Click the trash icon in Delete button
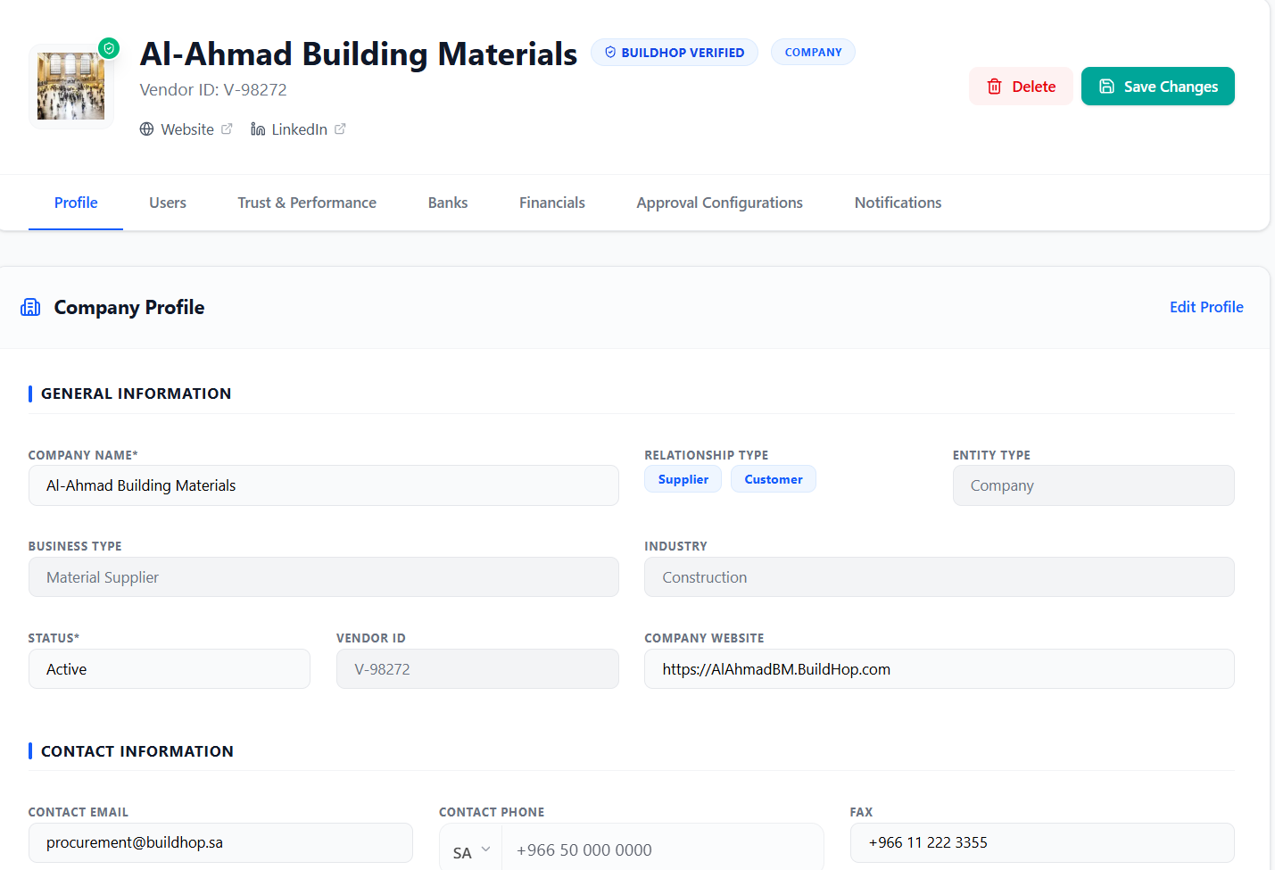This screenshot has height=870, width=1275. 994,87
